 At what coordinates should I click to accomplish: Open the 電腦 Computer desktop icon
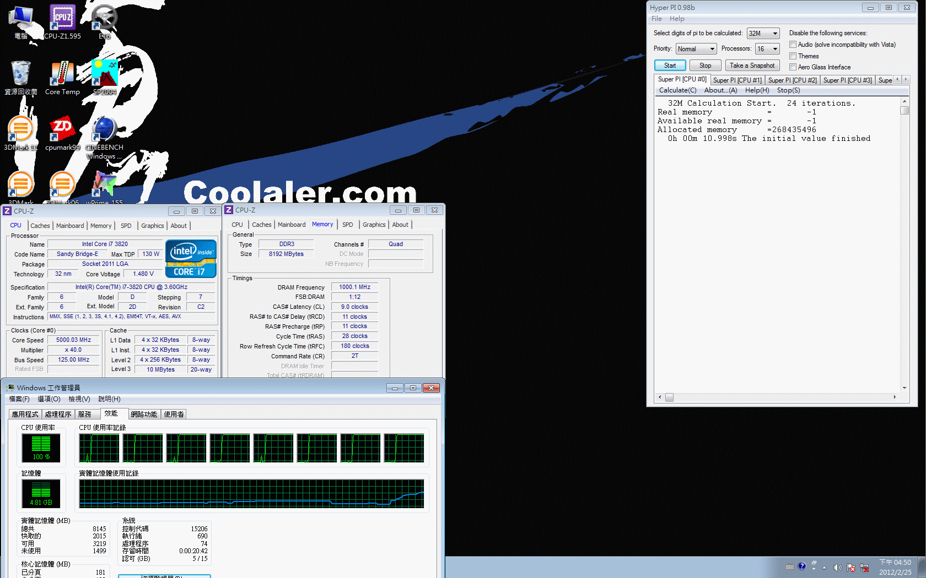coord(21,22)
